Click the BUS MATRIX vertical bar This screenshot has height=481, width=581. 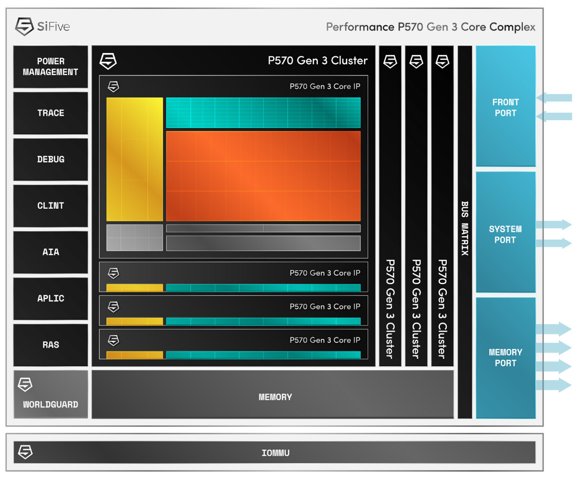[465, 232]
